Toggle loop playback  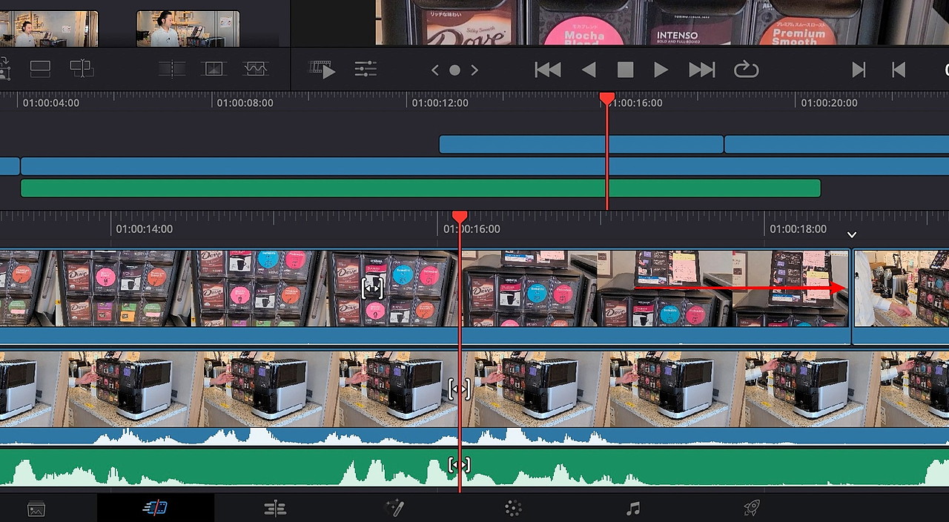[x=746, y=70]
